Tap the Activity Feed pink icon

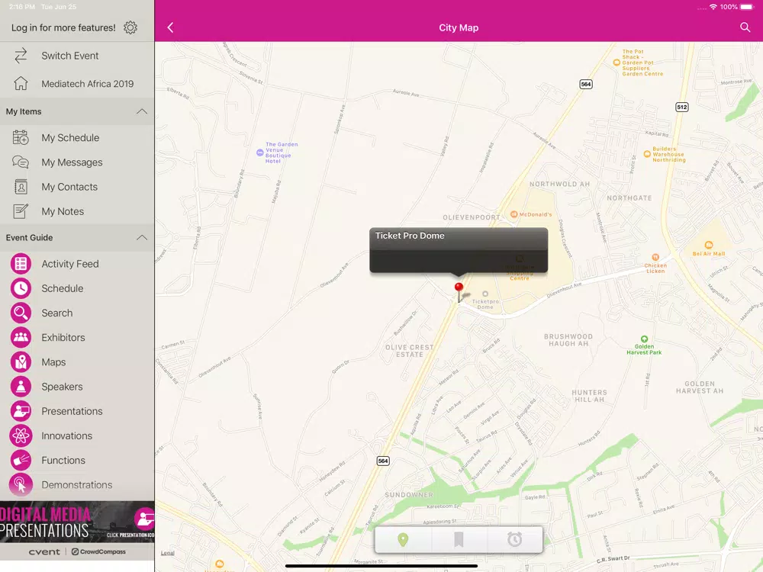[x=21, y=264]
